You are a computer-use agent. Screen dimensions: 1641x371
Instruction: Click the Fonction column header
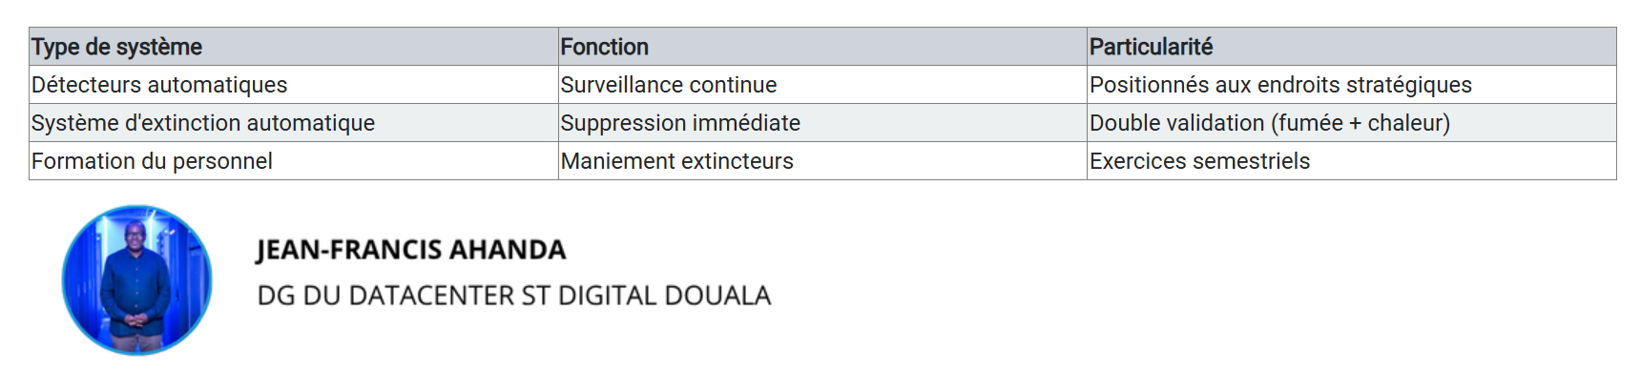pyautogui.click(x=822, y=47)
